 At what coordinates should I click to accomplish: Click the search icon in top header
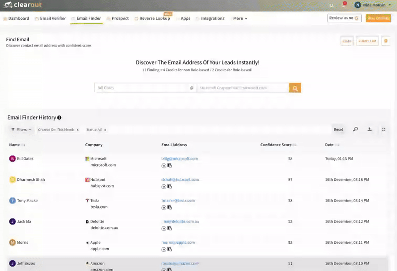click(331, 5)
